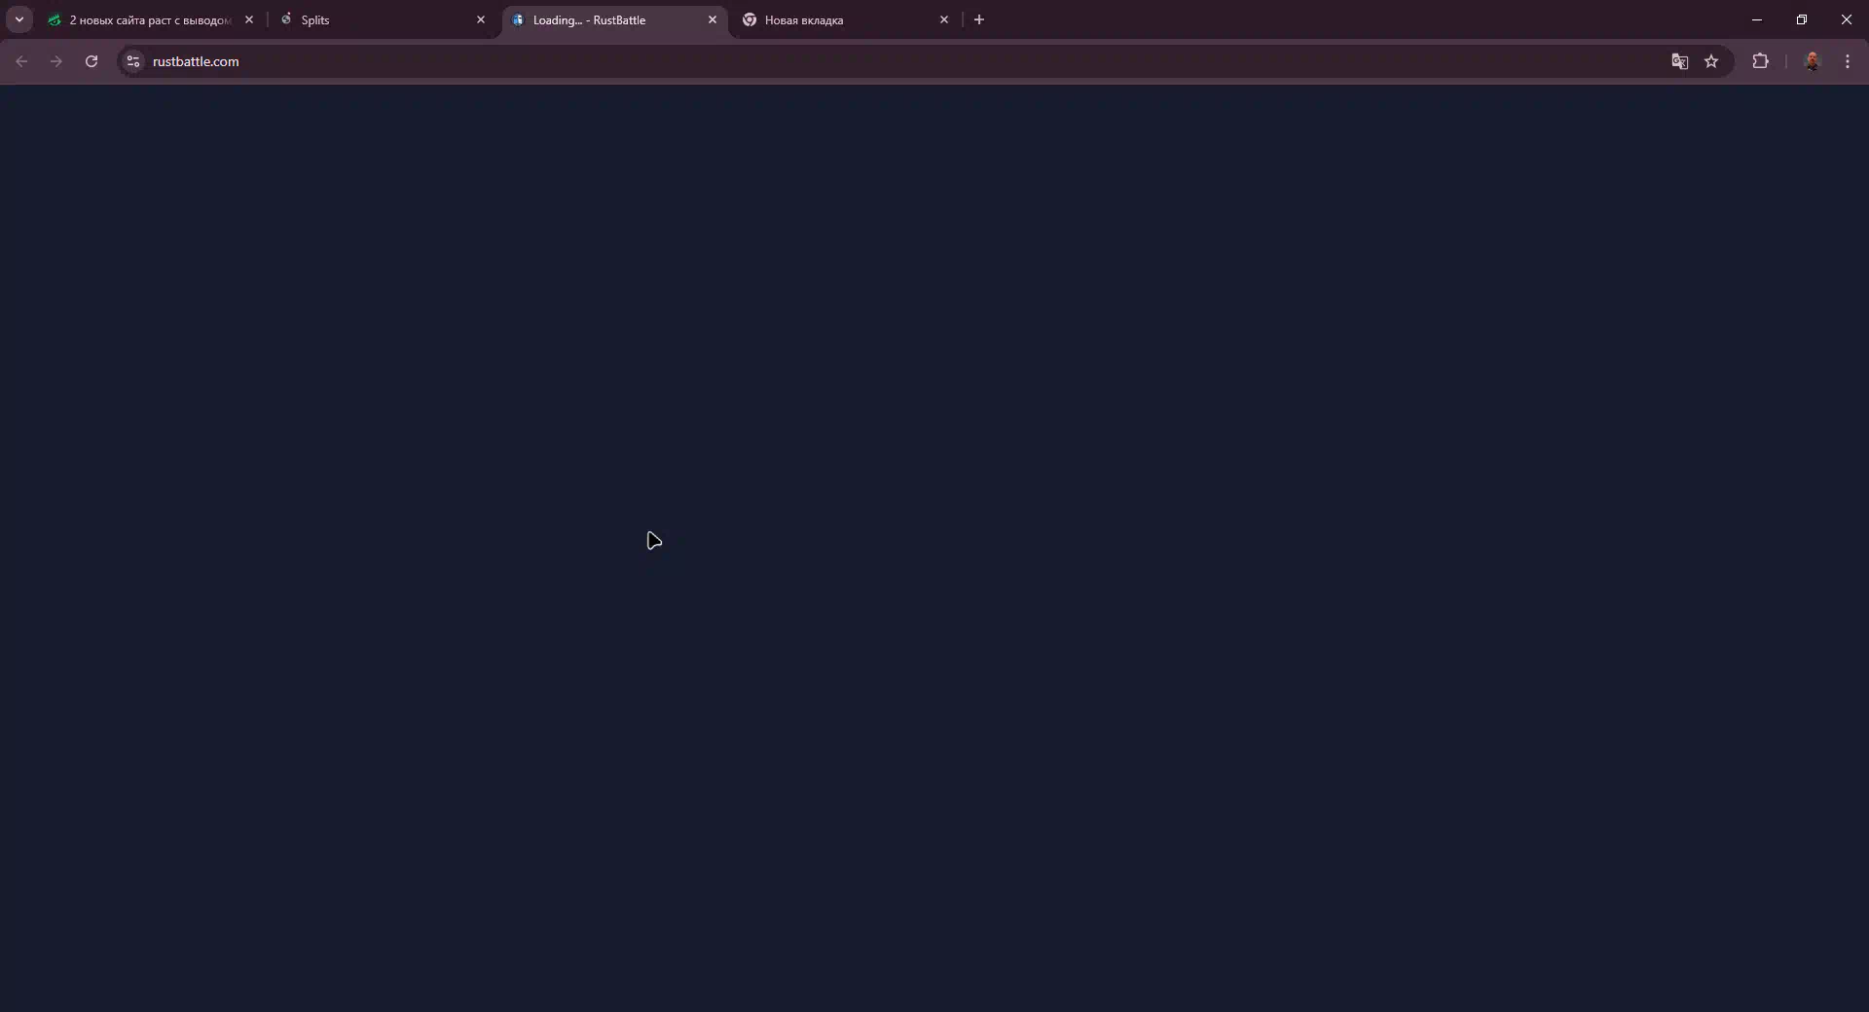
Task: Switch to the Новая вкладка tab
Action: [845, 19]
